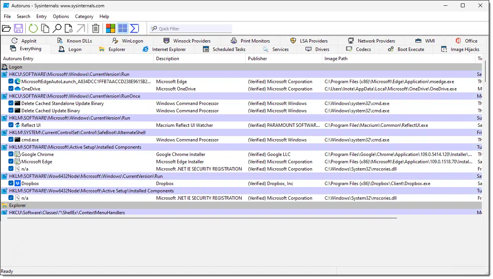Uncheck the MicrosoftEdgeAutoLaunch entry checkbox
Viewport: 493px width, 279px height.
(x=11, y=81)
